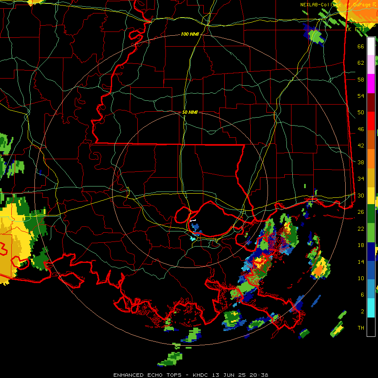Screen dimensions: 378x378
Task: Select the burnt orange legend swatch
Action: [x=371, y=140]
